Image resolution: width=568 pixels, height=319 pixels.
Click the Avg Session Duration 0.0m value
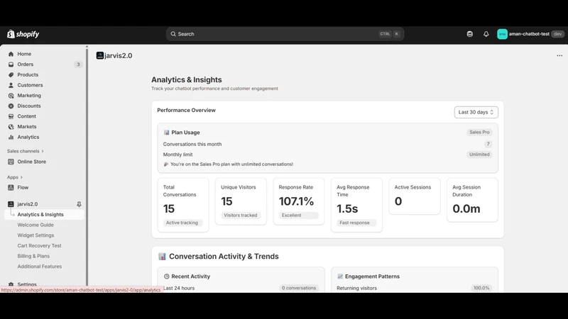click(466, 208)
